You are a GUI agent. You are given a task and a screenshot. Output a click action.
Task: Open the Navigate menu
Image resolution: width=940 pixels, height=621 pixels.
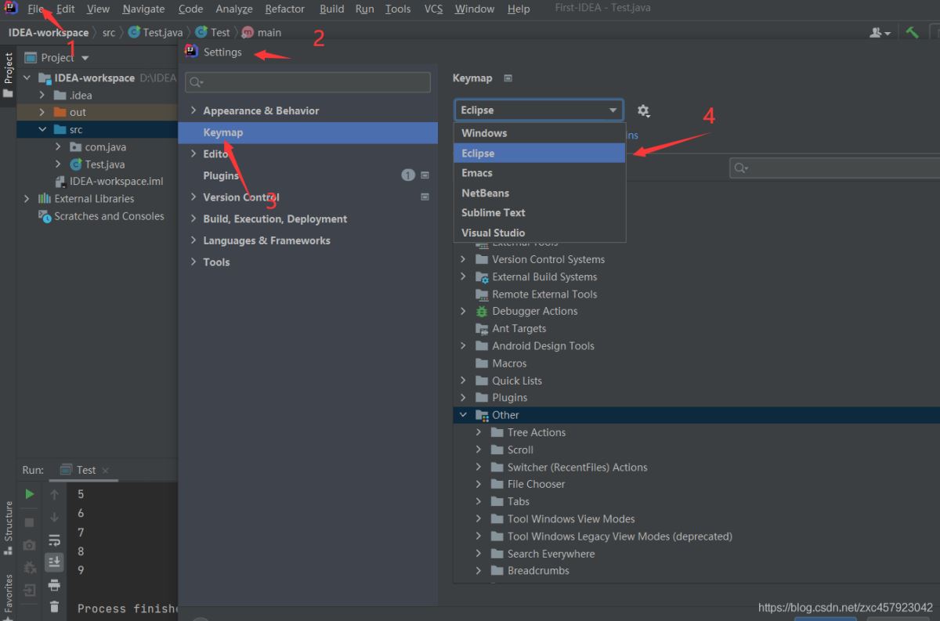(143, 9)
